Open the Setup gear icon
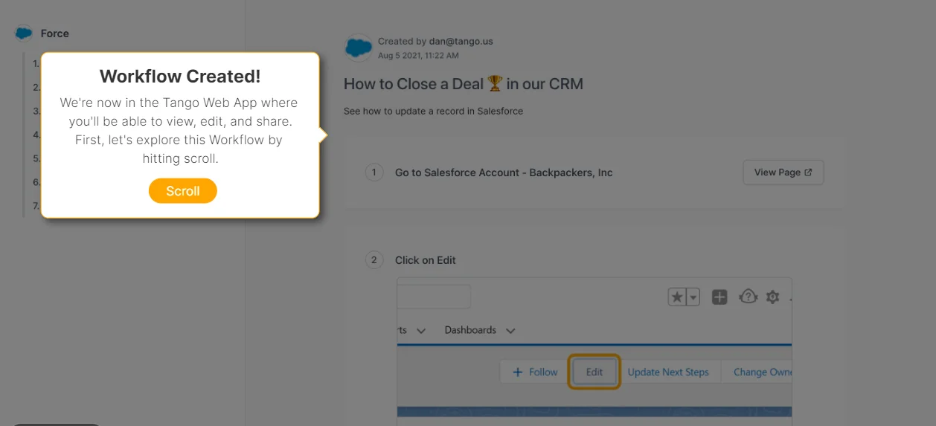This screenshot has height=426, width=936. (x=772, y=297)
